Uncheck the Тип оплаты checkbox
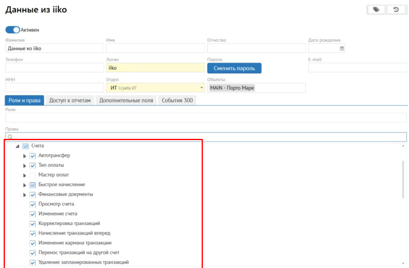 33,165
